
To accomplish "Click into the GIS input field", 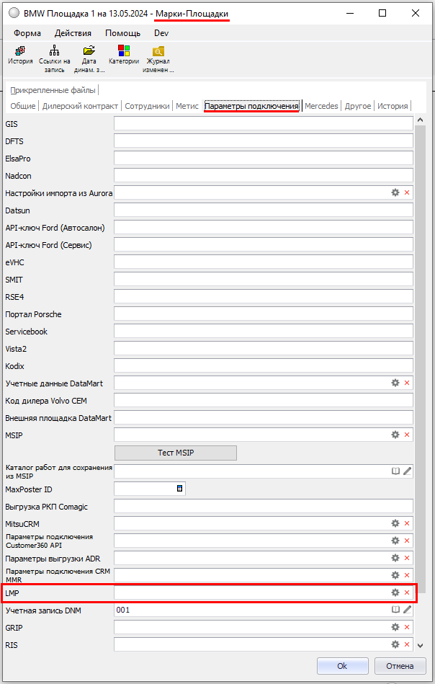I will pyautogui.click(x=263, y=124).
